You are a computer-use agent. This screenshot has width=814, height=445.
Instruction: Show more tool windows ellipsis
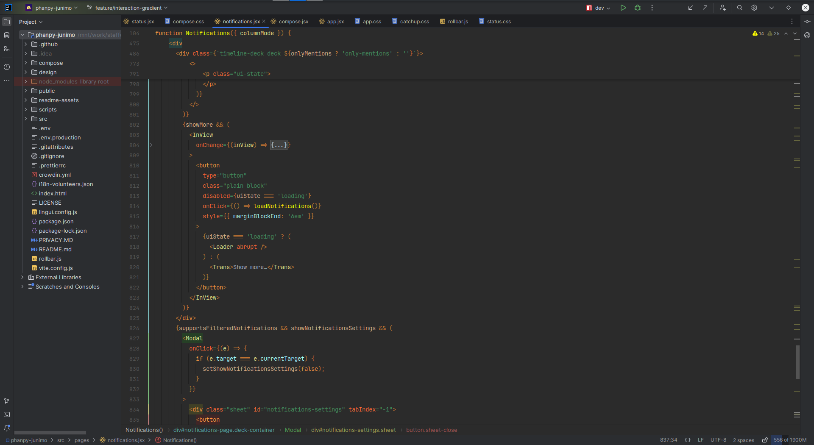tap(7, 81)
